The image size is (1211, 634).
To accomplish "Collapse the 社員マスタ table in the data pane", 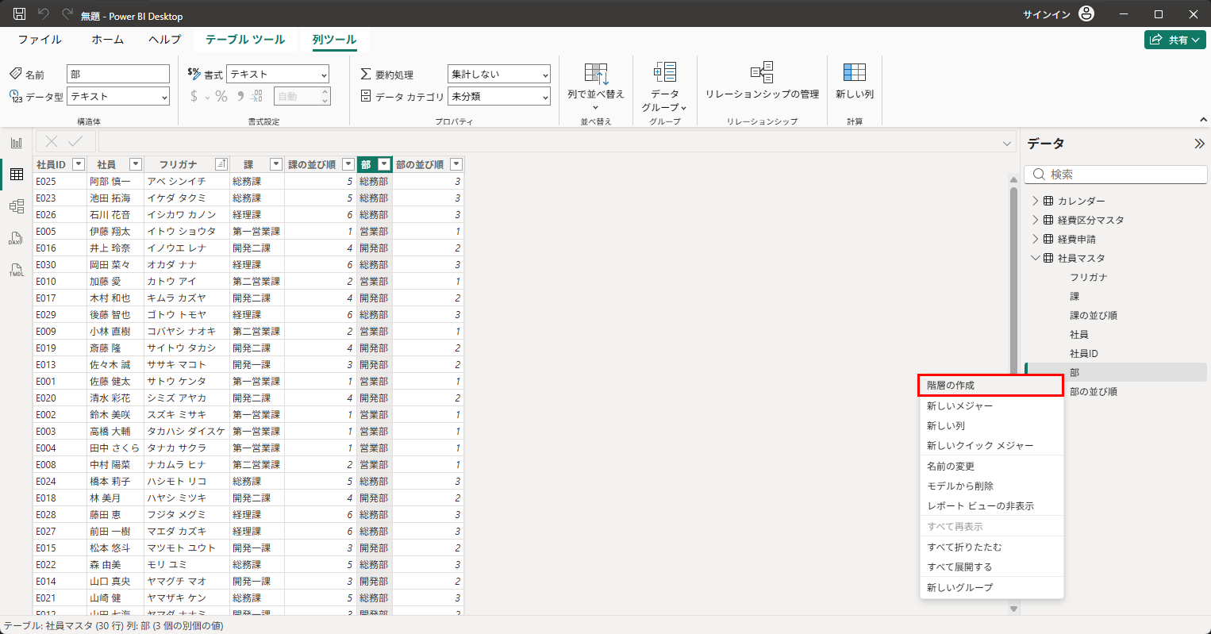I will (x=1035, y=258).
